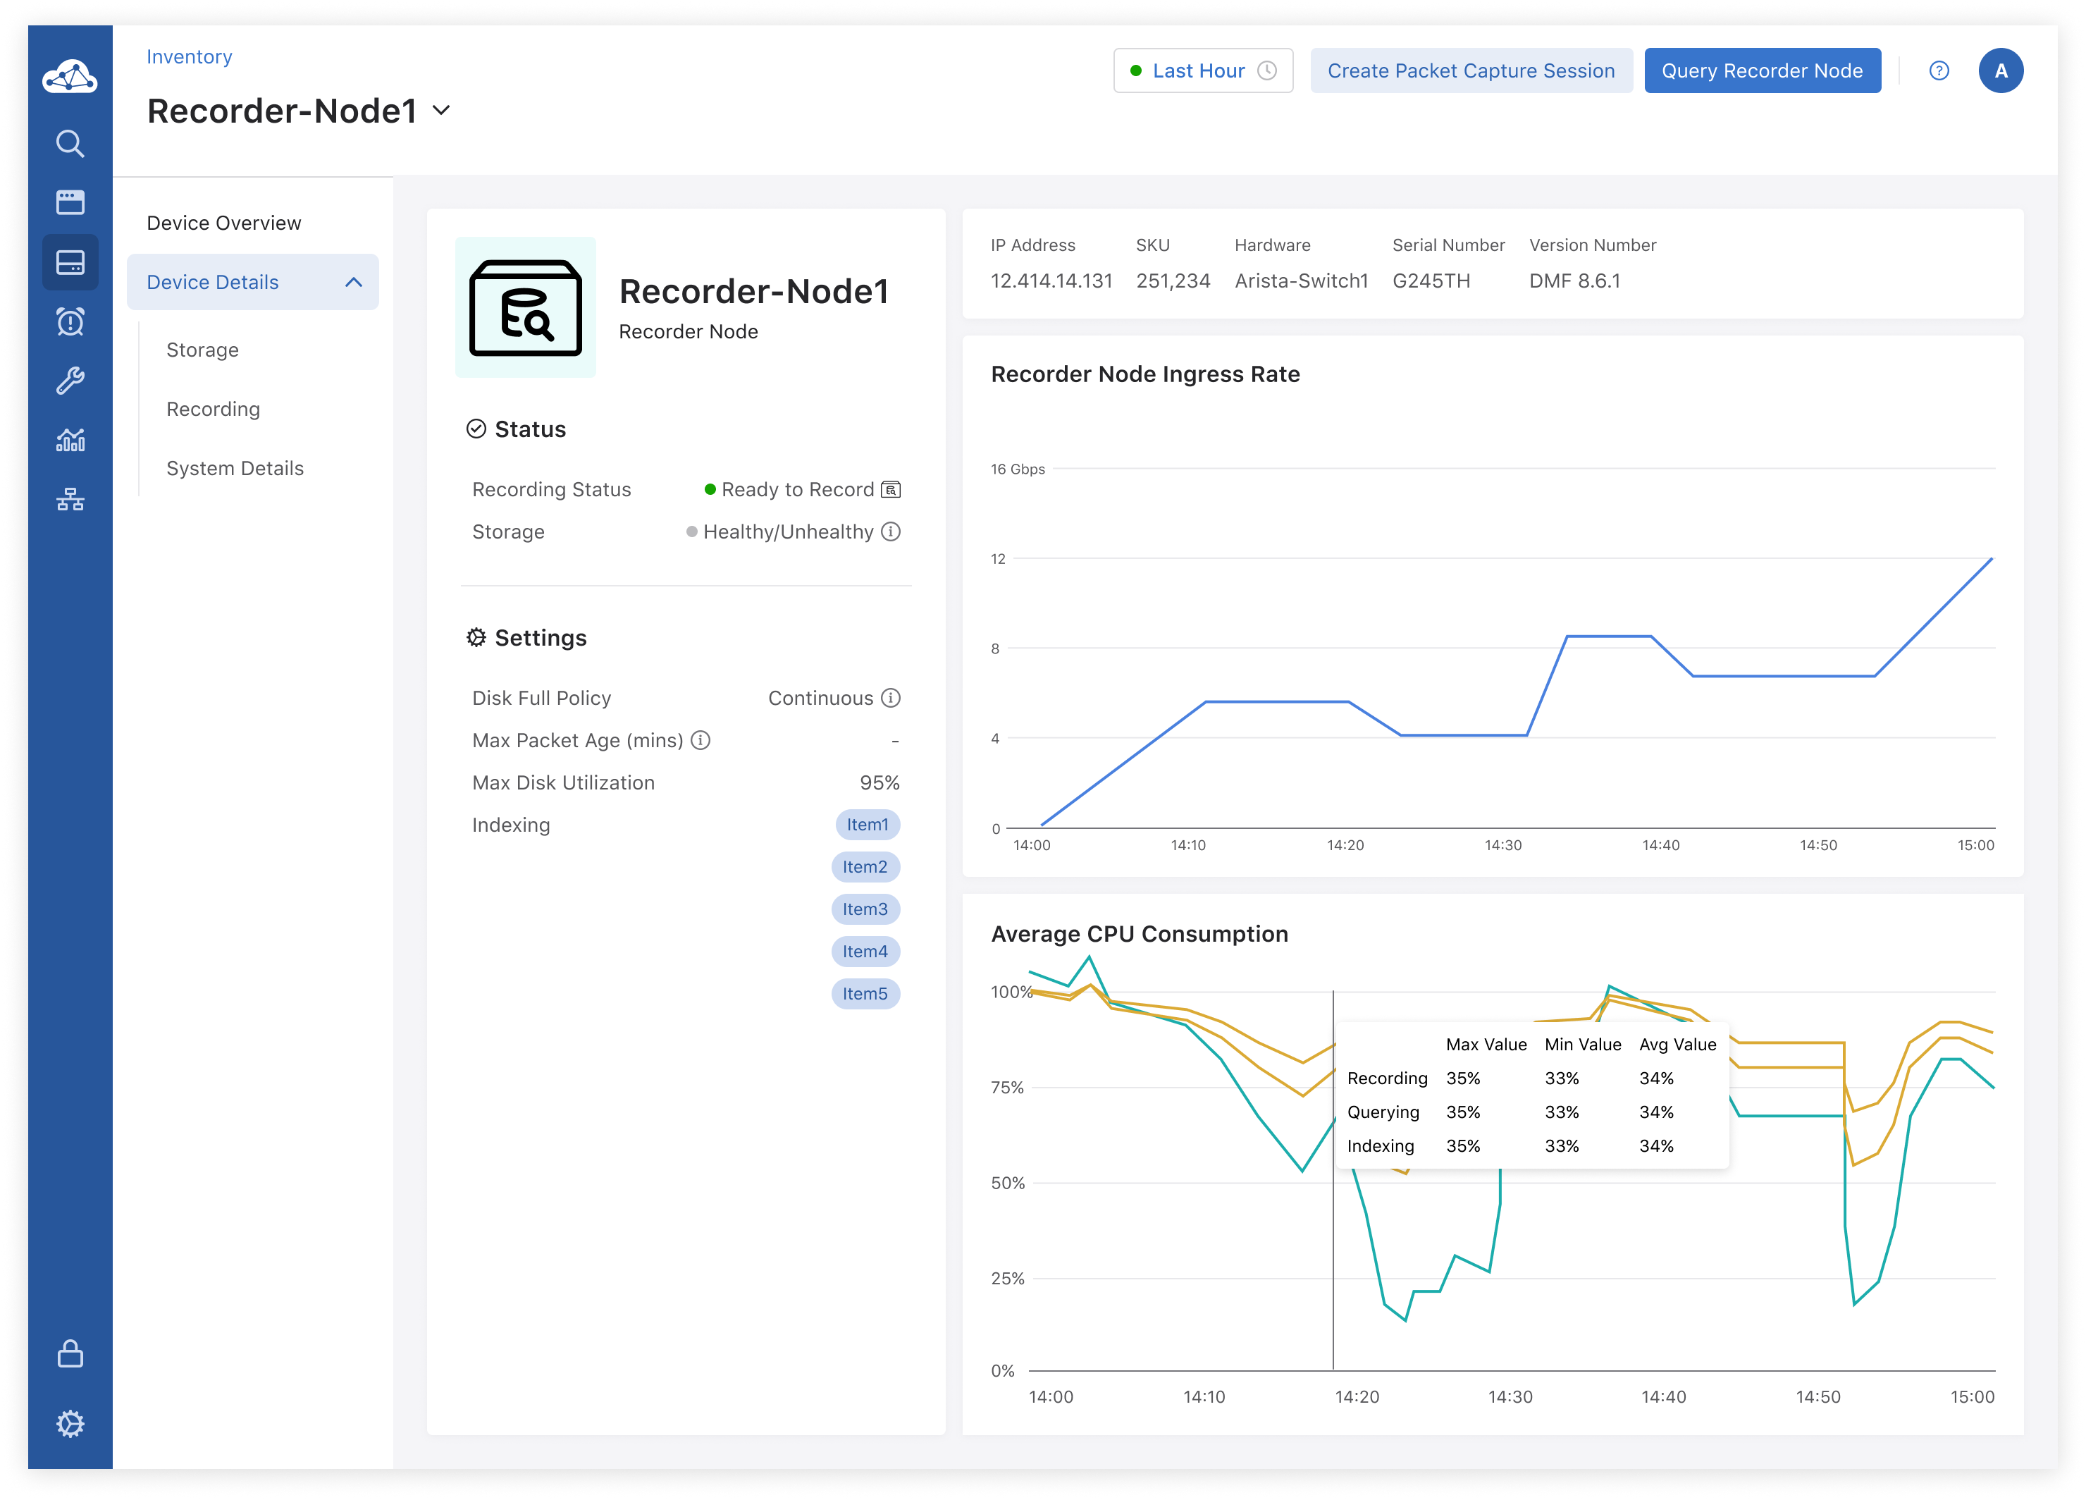2086x1500 pixels.
Task: Open the Last Hour time range selector
Action: tap(1203, 70)
